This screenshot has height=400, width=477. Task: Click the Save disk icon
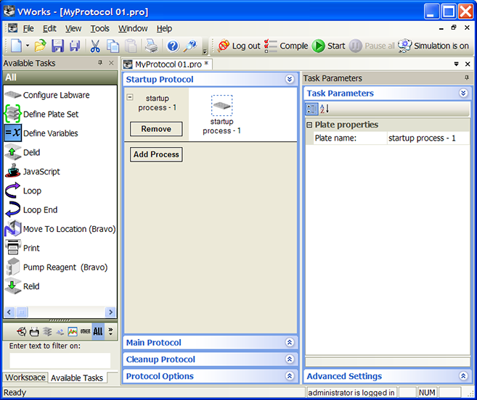pyautogui.click(x=57, y=46)
